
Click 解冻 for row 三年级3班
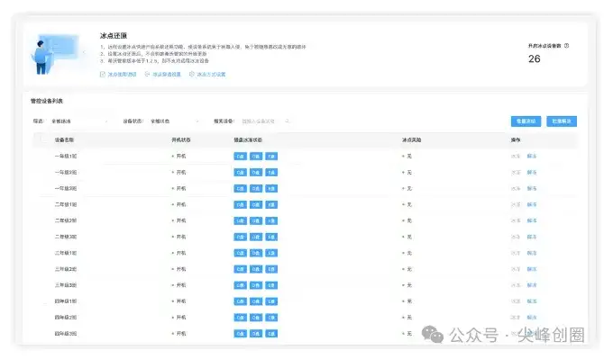532,285
